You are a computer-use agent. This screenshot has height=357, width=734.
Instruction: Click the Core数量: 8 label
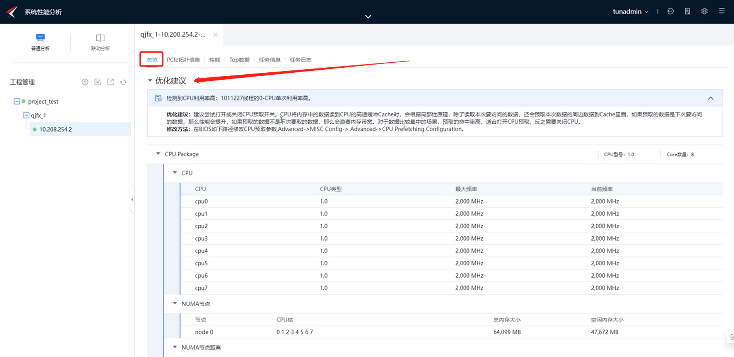coord(680,154)
